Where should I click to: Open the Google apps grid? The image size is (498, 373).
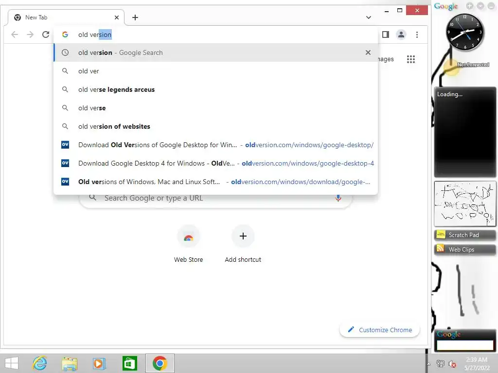pyautogui.click(x=411, y=59)
